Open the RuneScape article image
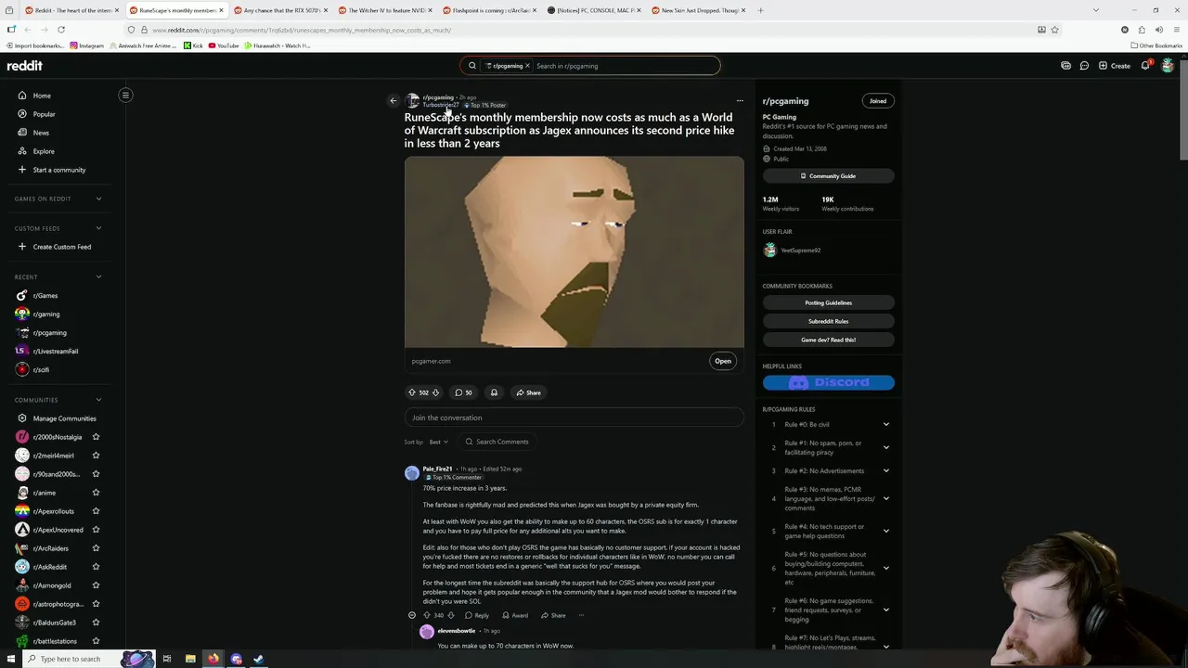 pyautogui.click(x=574, y=251)
